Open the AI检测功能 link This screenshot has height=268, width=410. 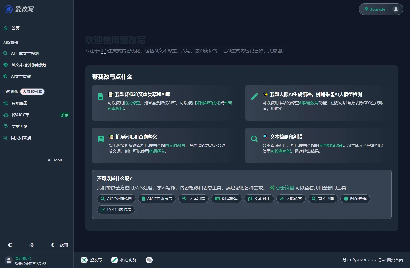tap(280, 151)
